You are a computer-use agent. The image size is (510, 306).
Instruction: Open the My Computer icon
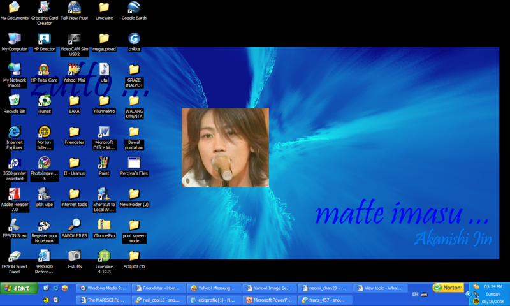14,38
